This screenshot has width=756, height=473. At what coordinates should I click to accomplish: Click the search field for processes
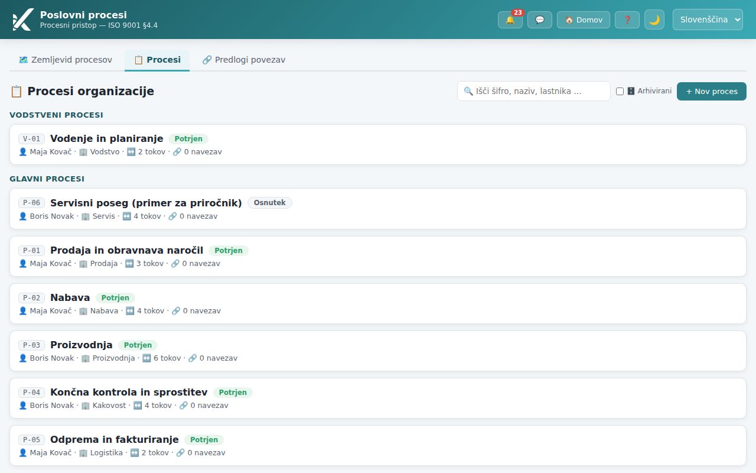(534, 91)
